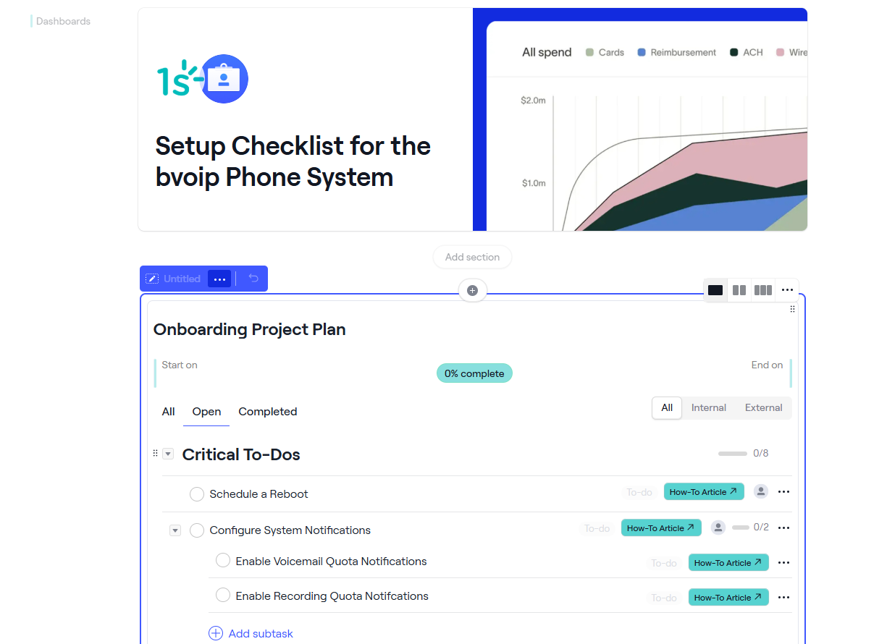Open more options for Configure System Notifications
This screenshot has width=887, height=644.
[783, 528]
